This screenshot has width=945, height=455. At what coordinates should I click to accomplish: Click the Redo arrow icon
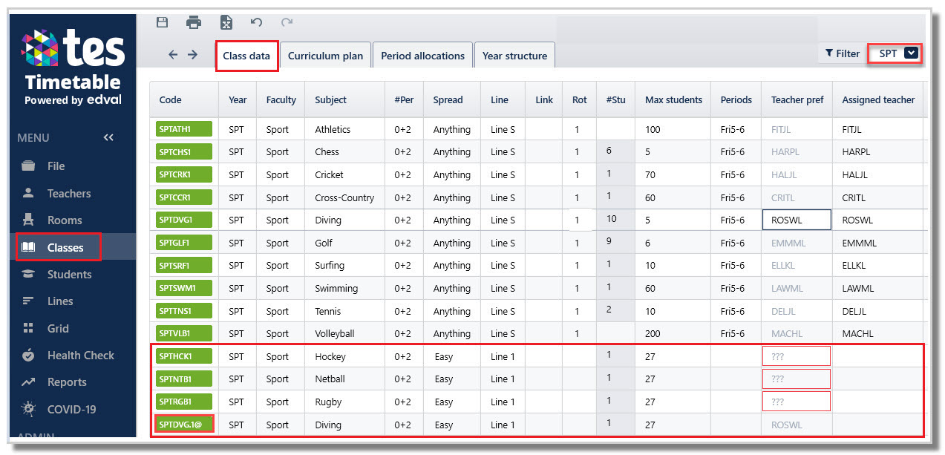[287, 23]
